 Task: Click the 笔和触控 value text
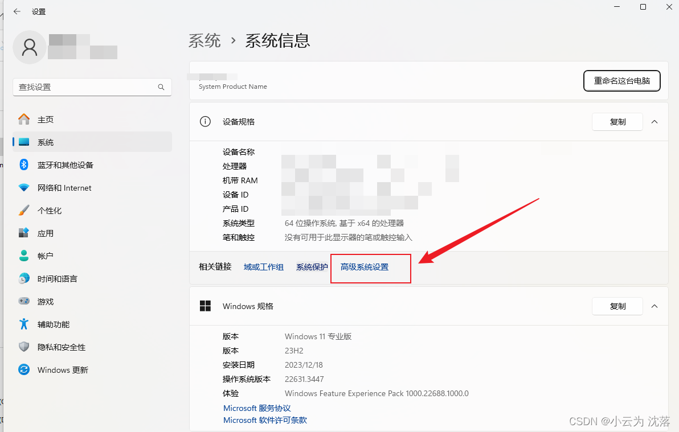click(x=349, y=238)
